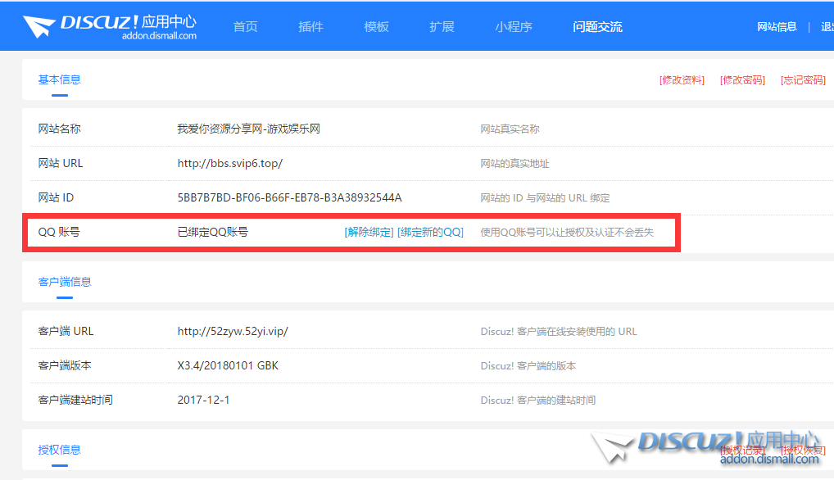Screen dimensions: 834x480
Task: Click the [忘记密码] link
Action: [803, 79]
